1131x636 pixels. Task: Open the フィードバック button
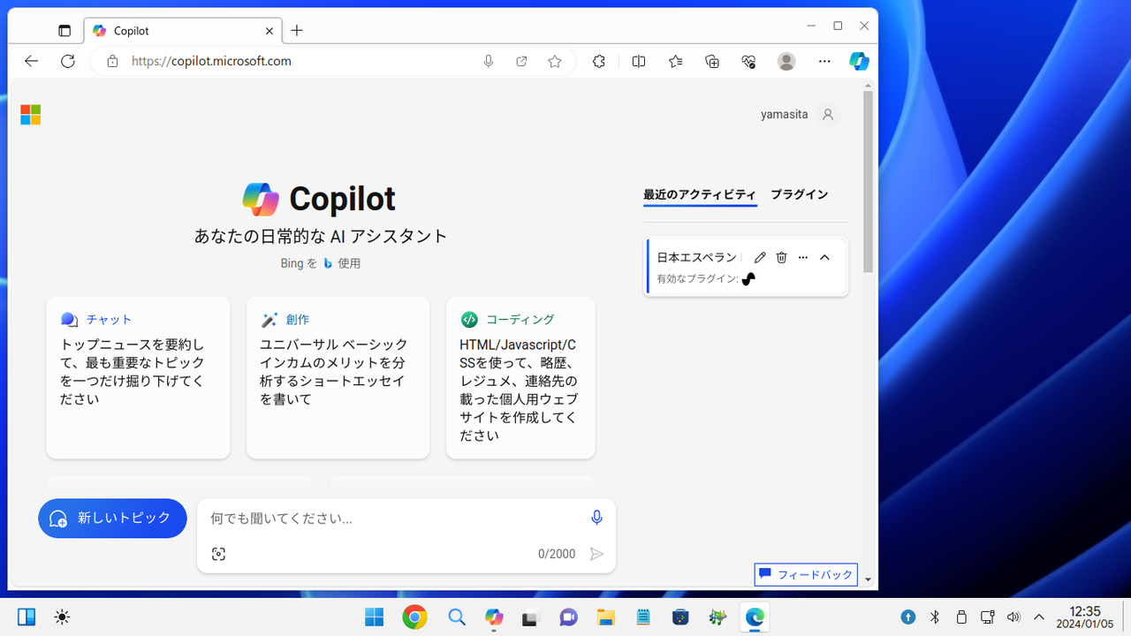[806, 575]
